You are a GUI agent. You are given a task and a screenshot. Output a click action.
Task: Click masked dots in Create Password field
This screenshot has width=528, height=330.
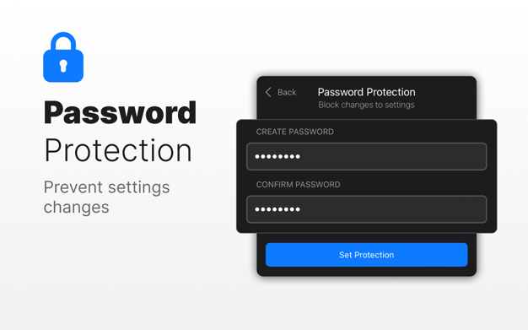tap(277, 156)
